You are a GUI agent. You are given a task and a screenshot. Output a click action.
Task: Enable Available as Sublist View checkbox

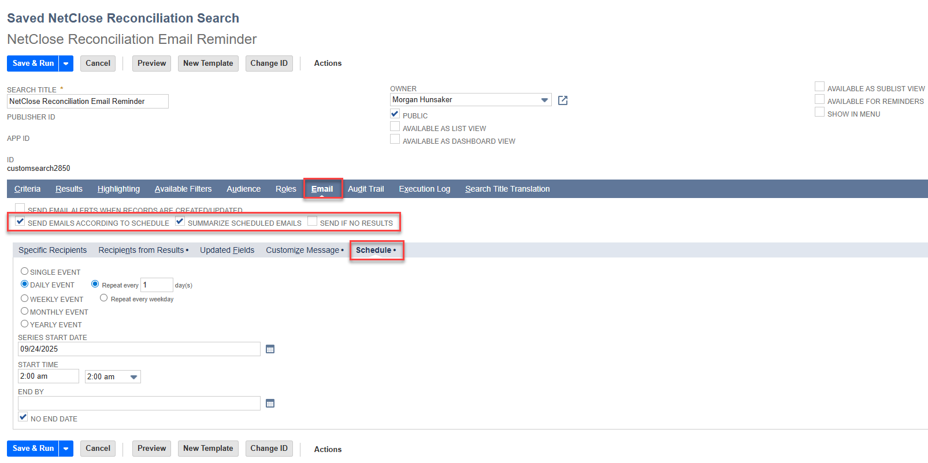(x=819, y=87)
